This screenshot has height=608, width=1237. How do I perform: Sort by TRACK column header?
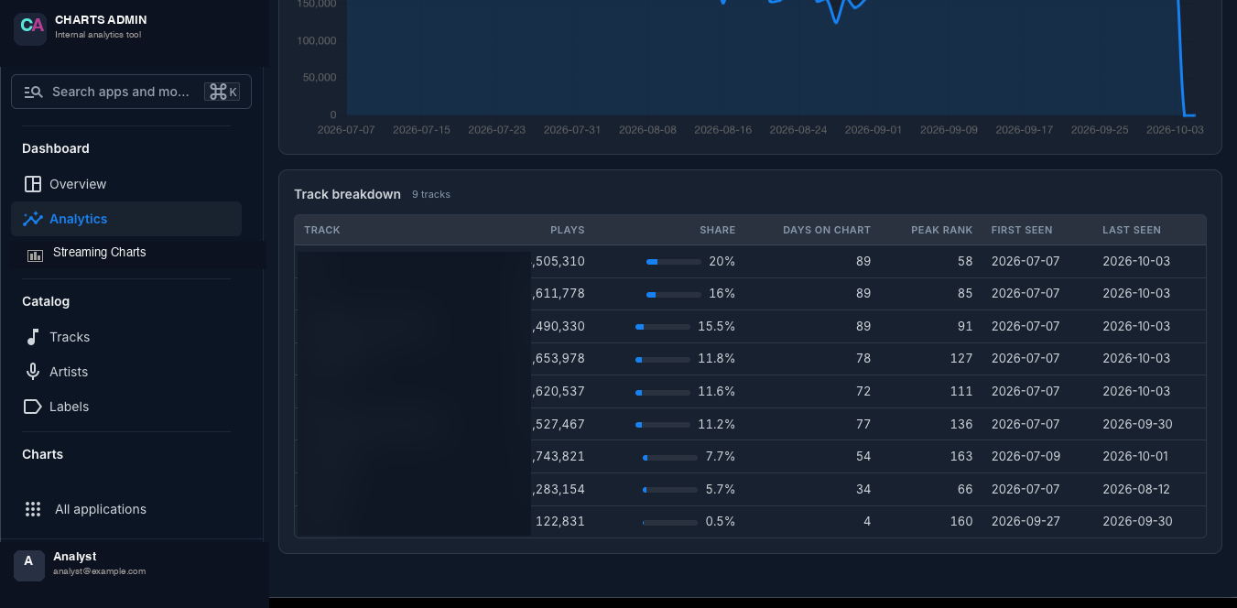tap(322, 230)
